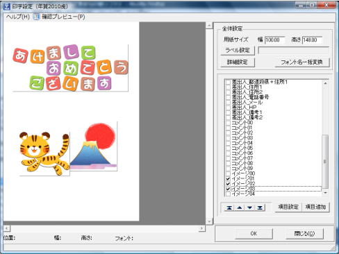
Task: Move selected item up one position
Action: (240, 208)
